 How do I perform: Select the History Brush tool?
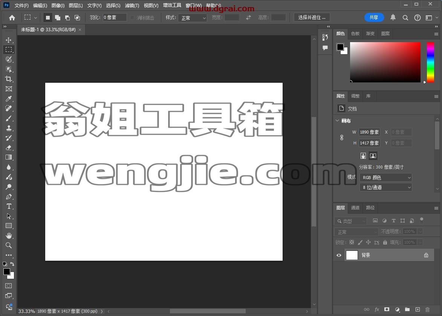9,138
